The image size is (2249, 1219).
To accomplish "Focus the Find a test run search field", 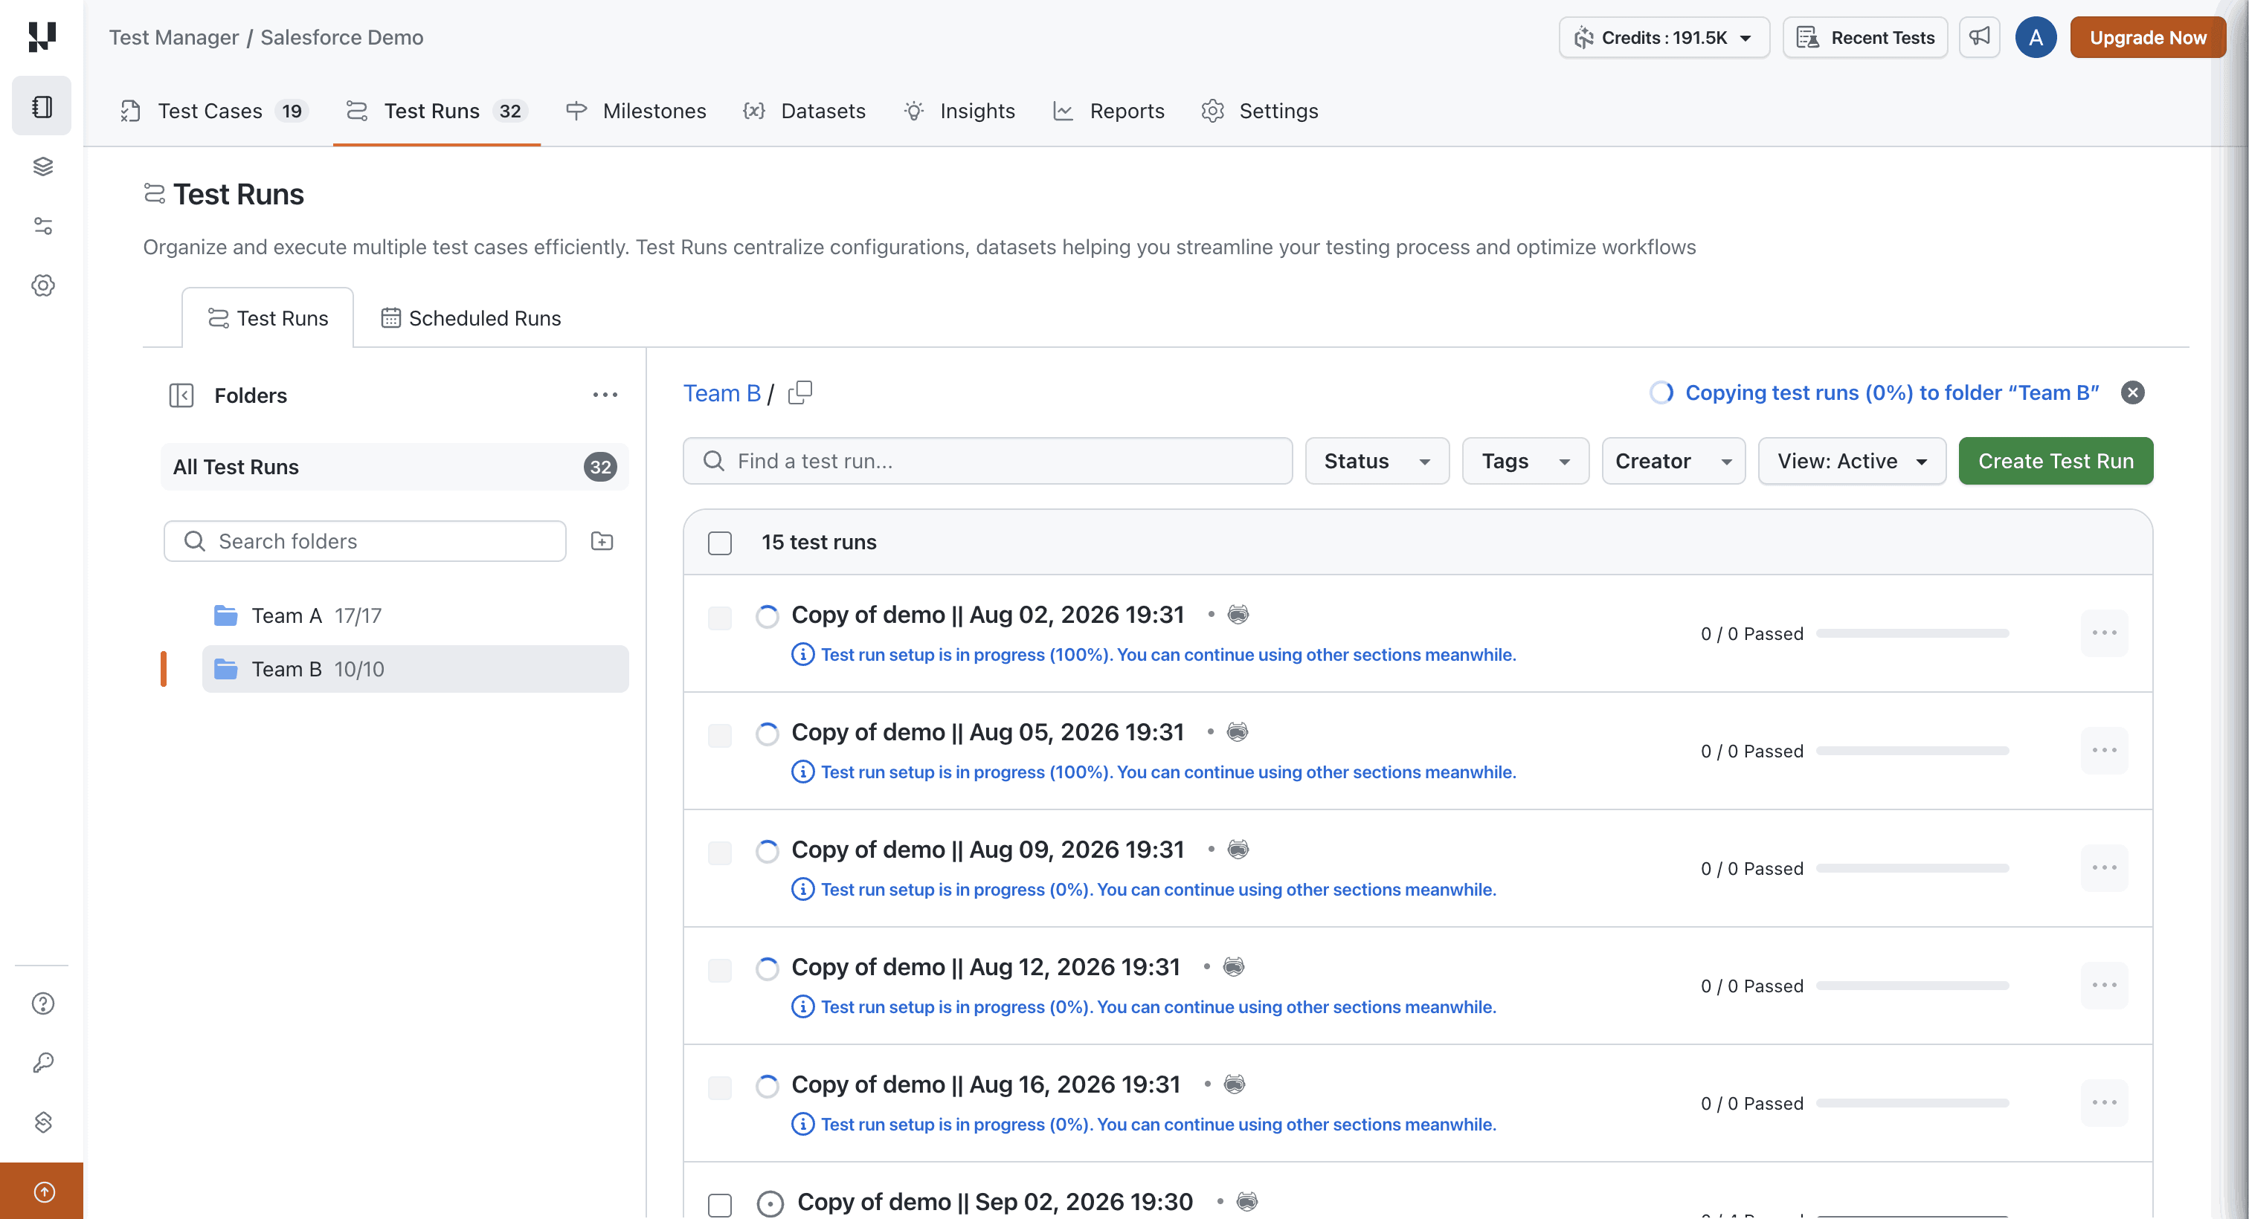I will click(988, 461).
